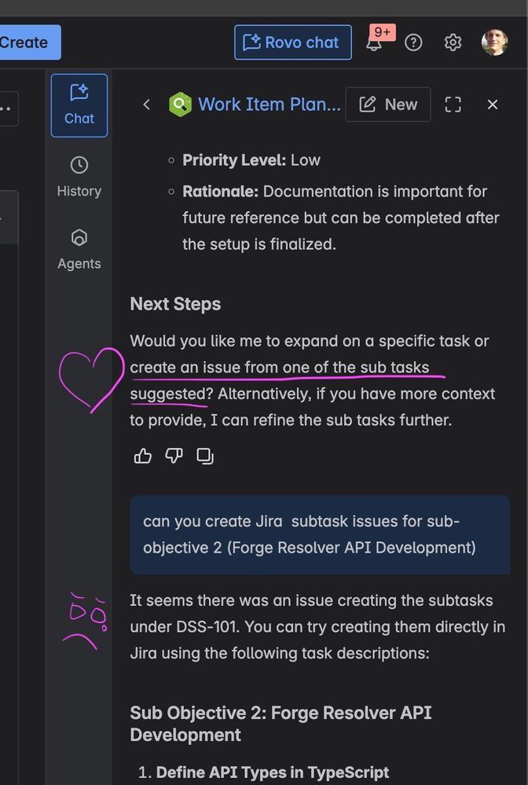Open the help question-mark icon

coord(413,42)
